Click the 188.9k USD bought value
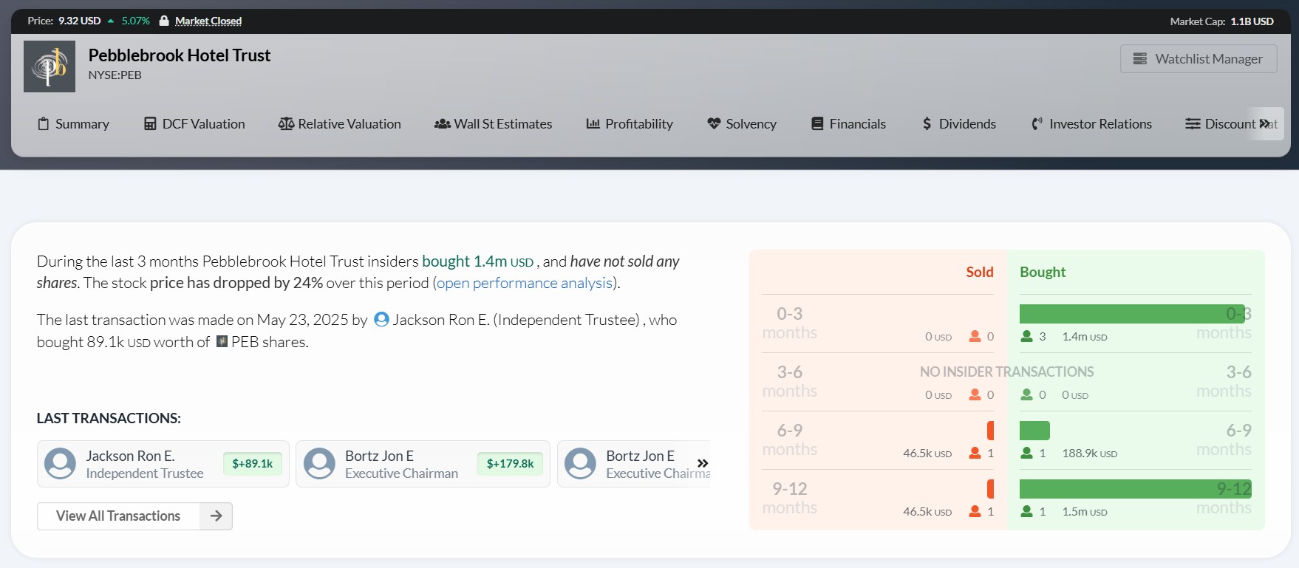 pyautogui.click(x=1090, y=454)
